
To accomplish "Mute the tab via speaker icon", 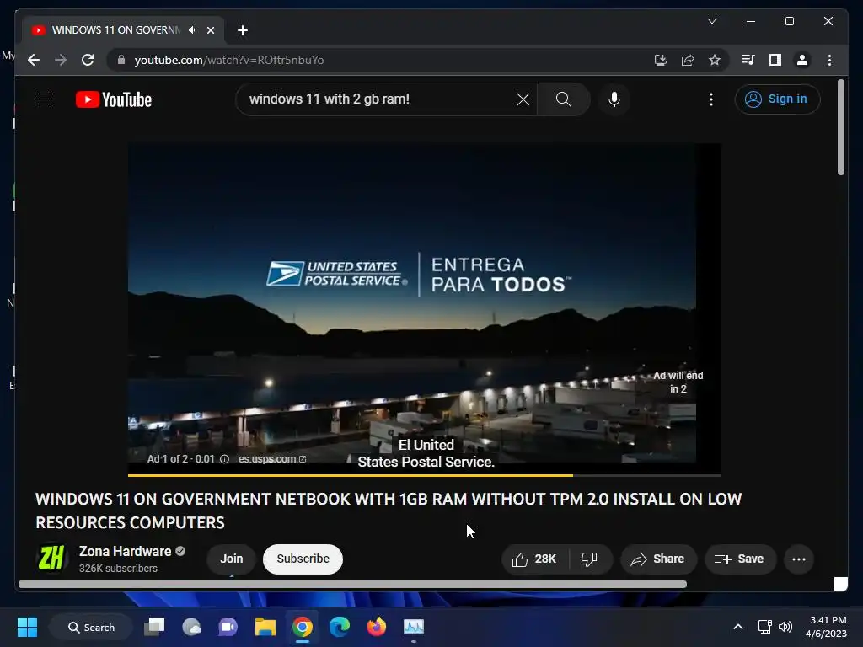I will [192, 29].
